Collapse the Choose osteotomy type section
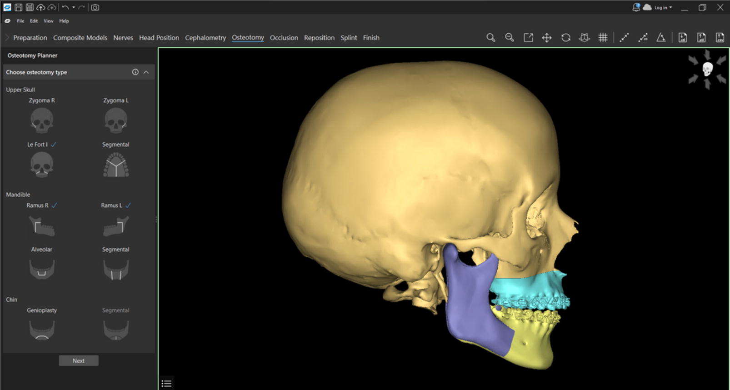Viewport: 730px width, 390px height. click(146, 72)
